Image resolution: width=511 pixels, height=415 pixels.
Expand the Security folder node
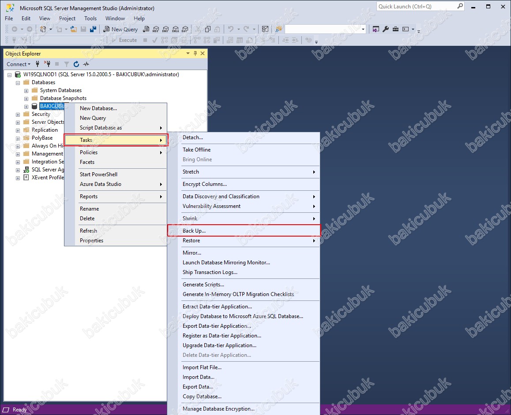18,115
